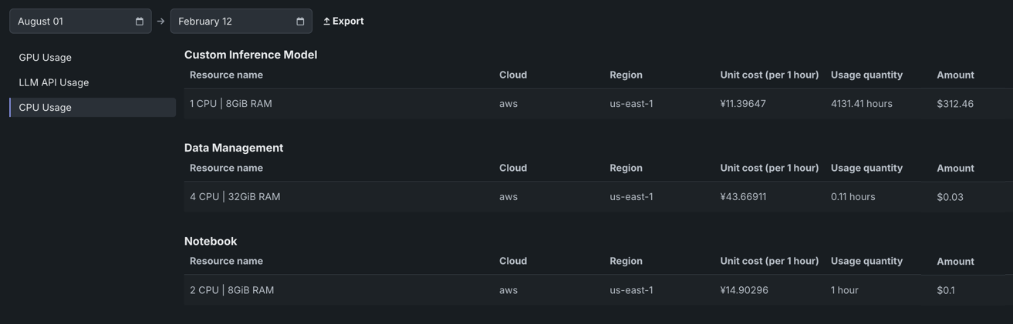Click the February 12 end date field
Viewport: 1013px width, 324px height.
click(231, 22)
